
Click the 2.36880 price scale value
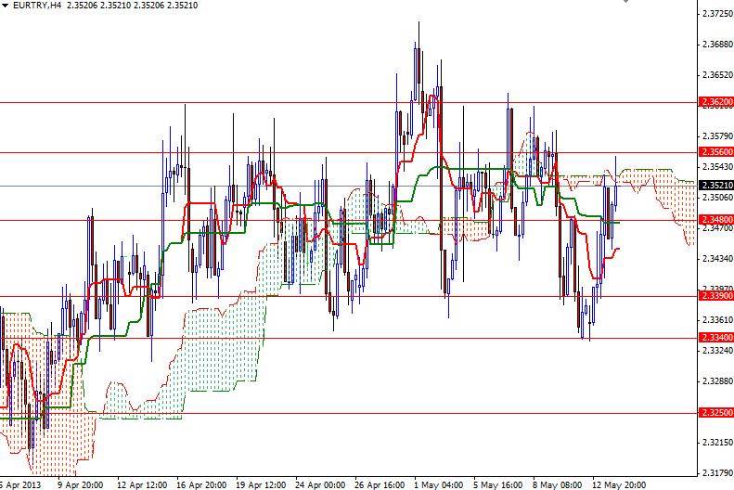tap(717, 45)
